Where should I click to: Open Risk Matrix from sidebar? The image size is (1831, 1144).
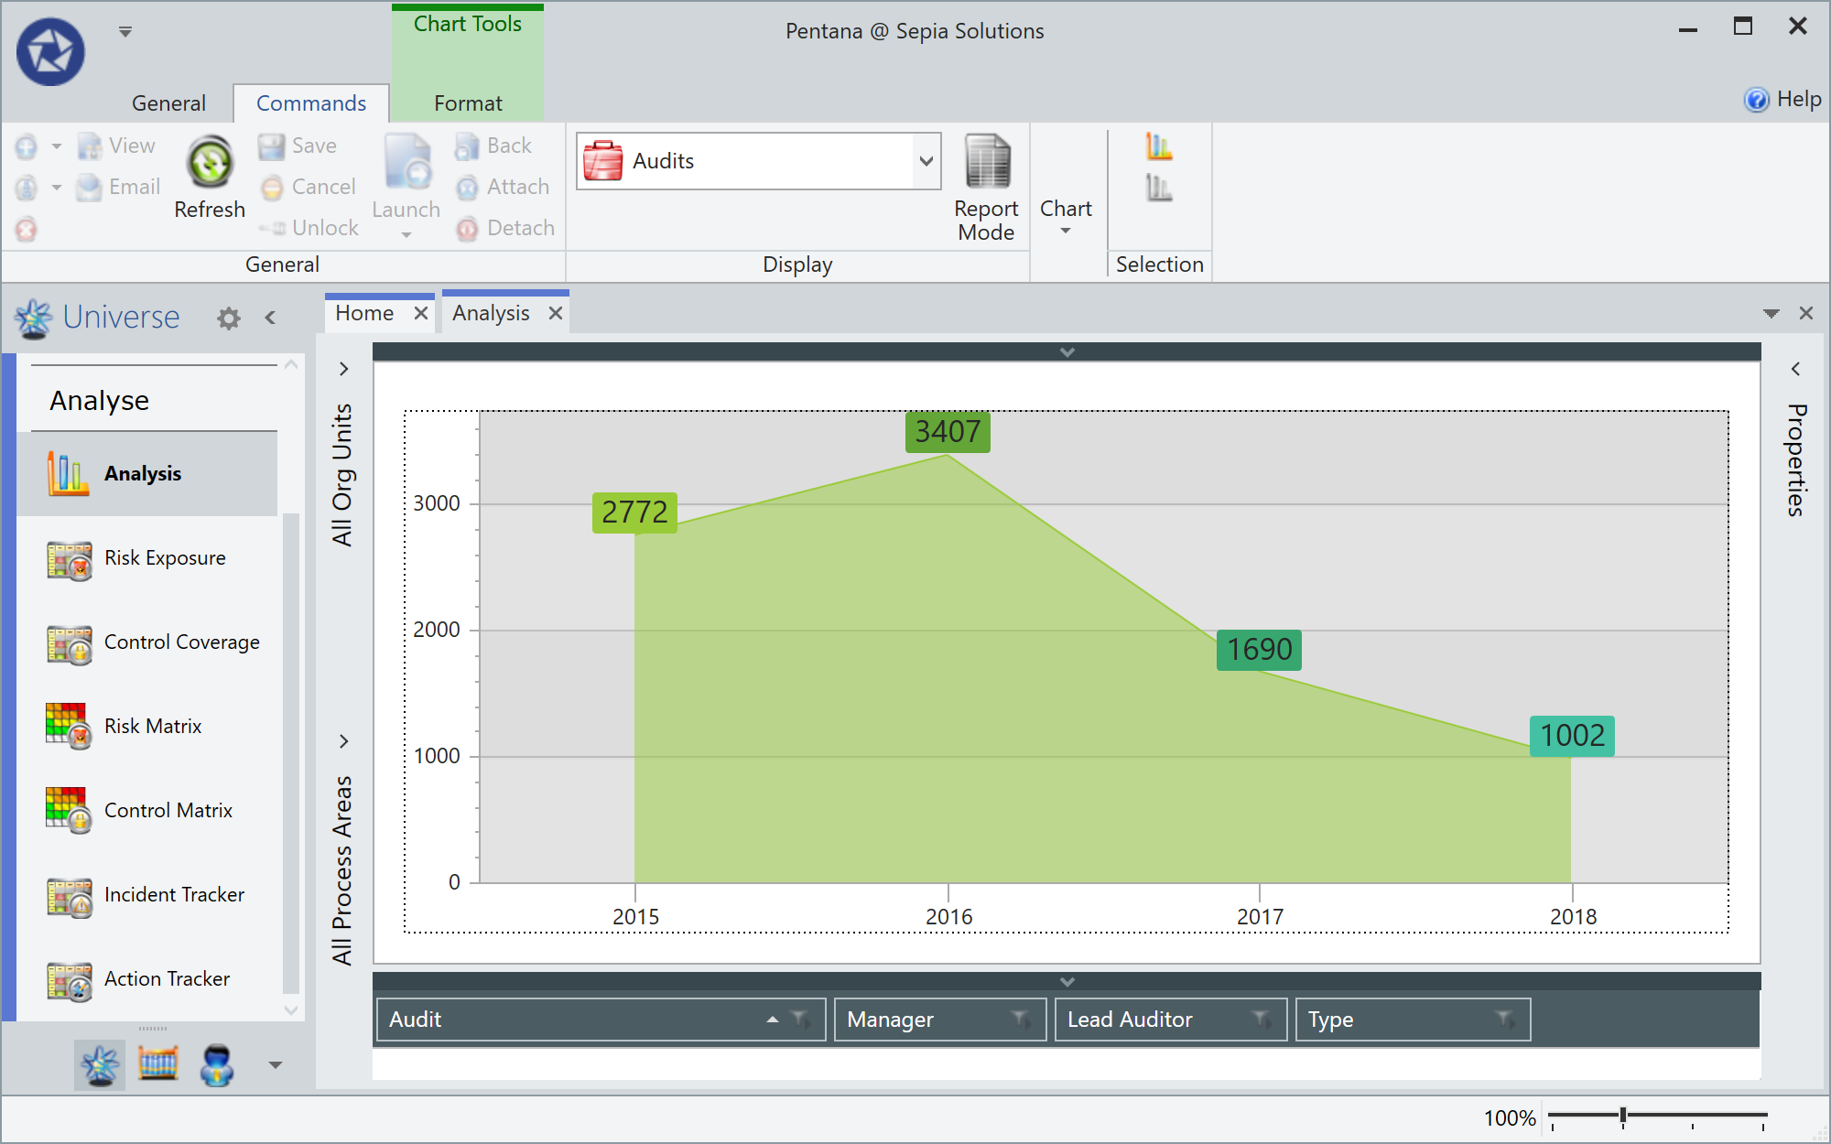152,726
